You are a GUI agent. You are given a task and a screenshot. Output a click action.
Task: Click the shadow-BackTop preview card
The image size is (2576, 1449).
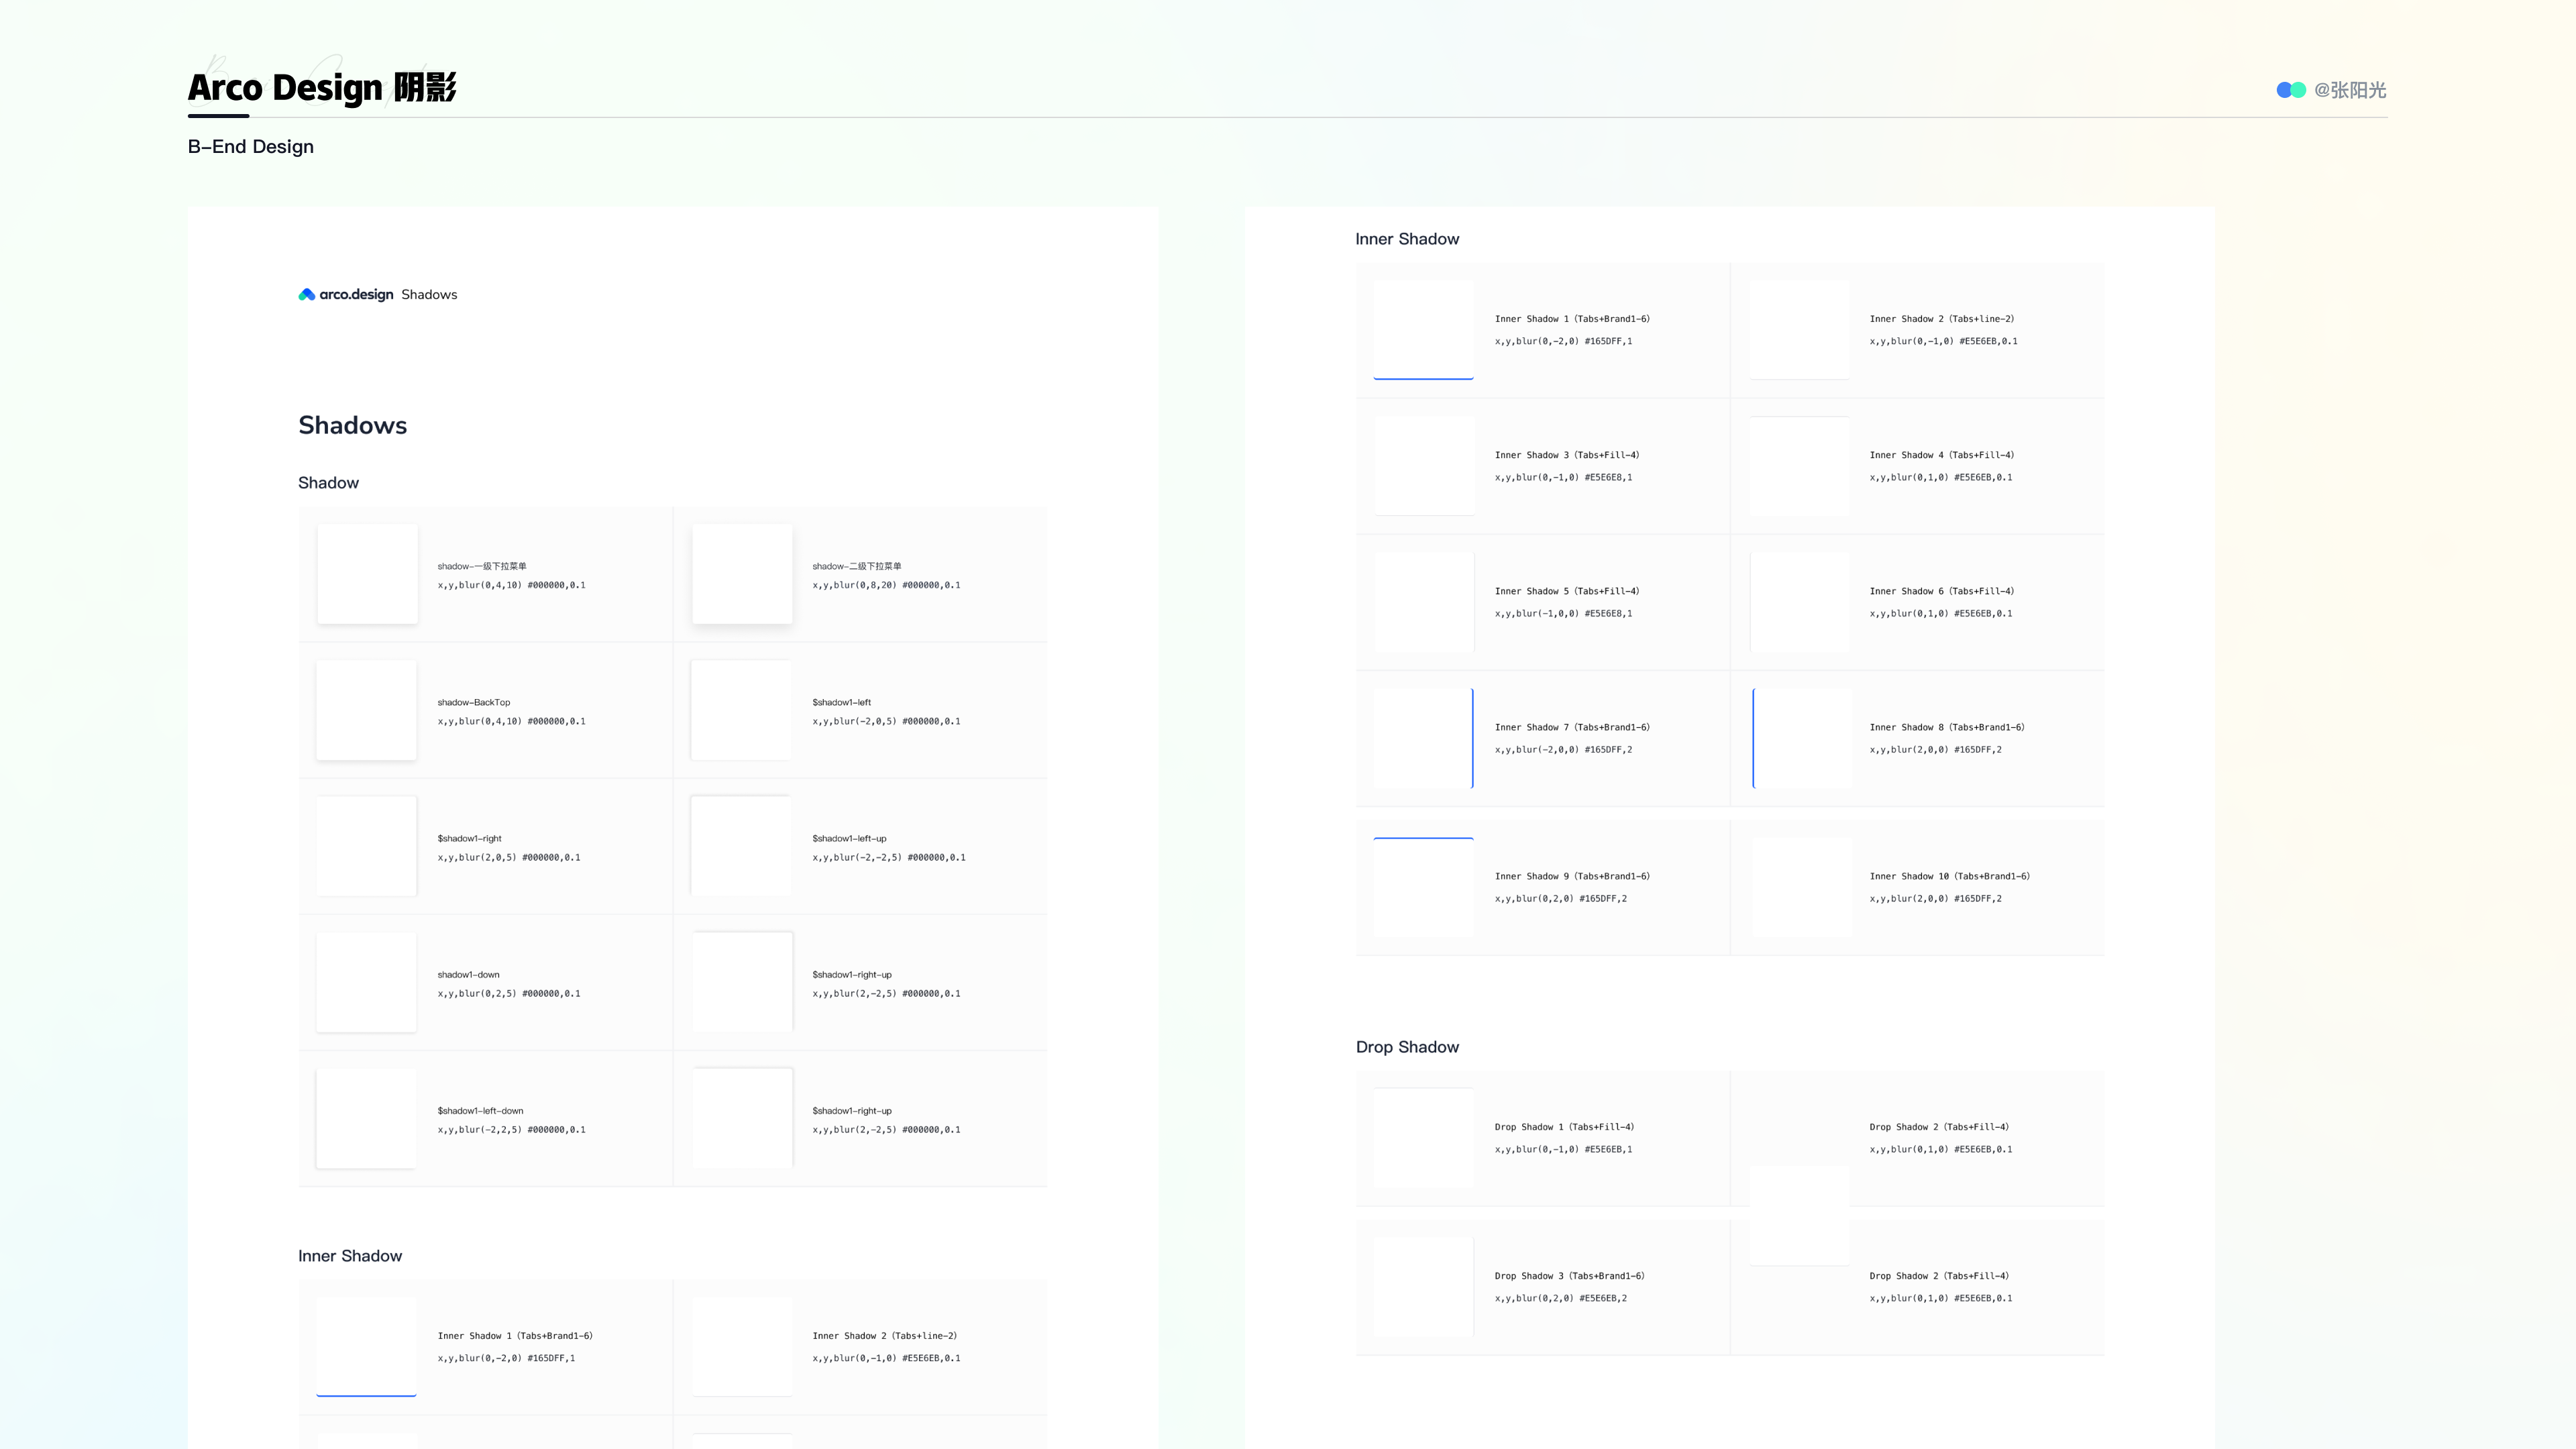pyautogui.click(x=366, y=710)
